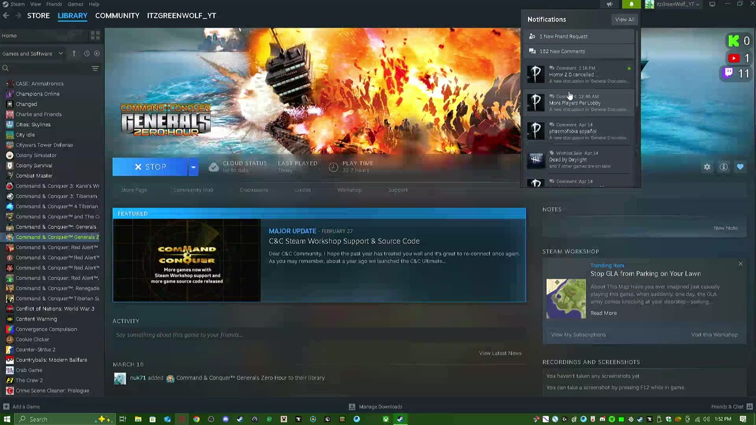
Task: Open the STOP button dropdown arrow
Action: (x=193, y=167)
